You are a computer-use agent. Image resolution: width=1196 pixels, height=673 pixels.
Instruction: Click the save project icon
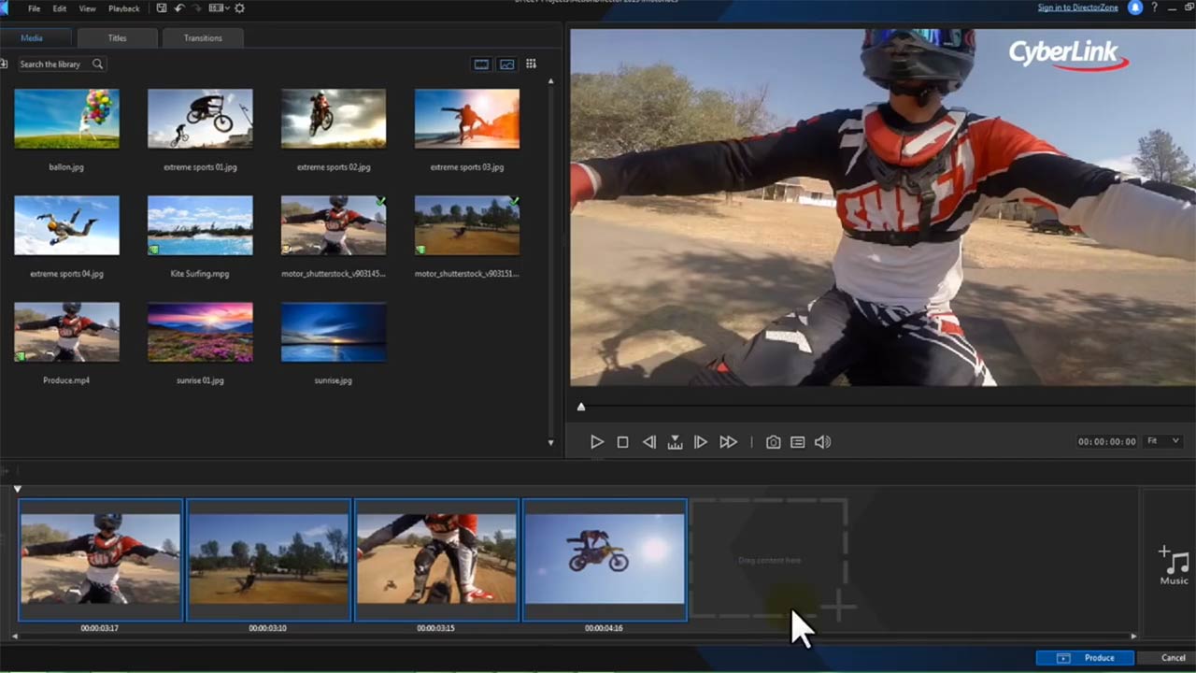click(x=162, y=8)
